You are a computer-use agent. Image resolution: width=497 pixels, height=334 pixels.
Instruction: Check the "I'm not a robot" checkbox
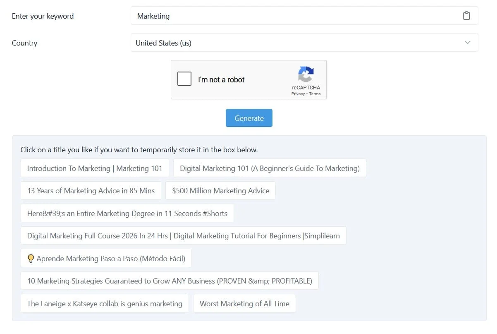coord(184,79)
